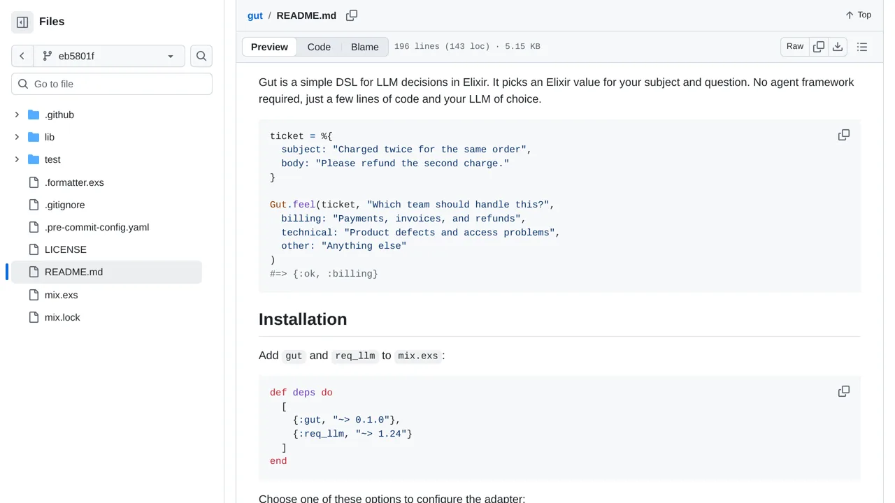Click the gut repository breadcrumb link
The width and height of the screenshot is (895, 503).
(255, 15)
